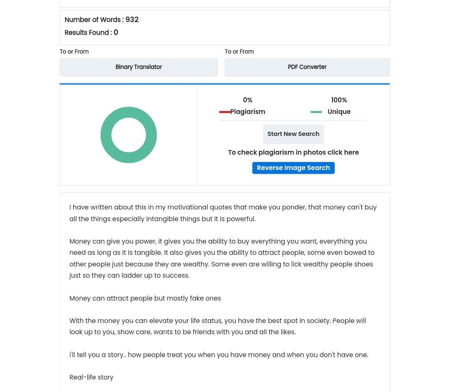Viewport: 449px width, 392px height.
Task: Click the green donut chart
Action: (x=128, y=135)
